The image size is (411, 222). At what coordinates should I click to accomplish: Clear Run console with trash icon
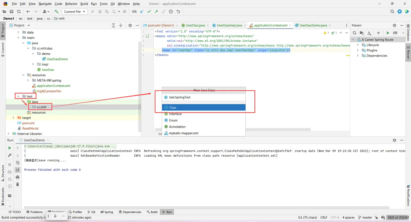(x=18, y=184)
